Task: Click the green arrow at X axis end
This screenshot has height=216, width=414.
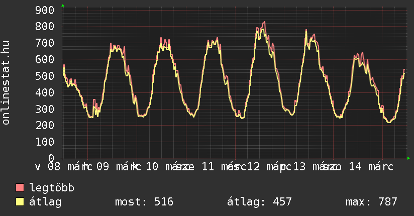Action: [x=408, y=158]
